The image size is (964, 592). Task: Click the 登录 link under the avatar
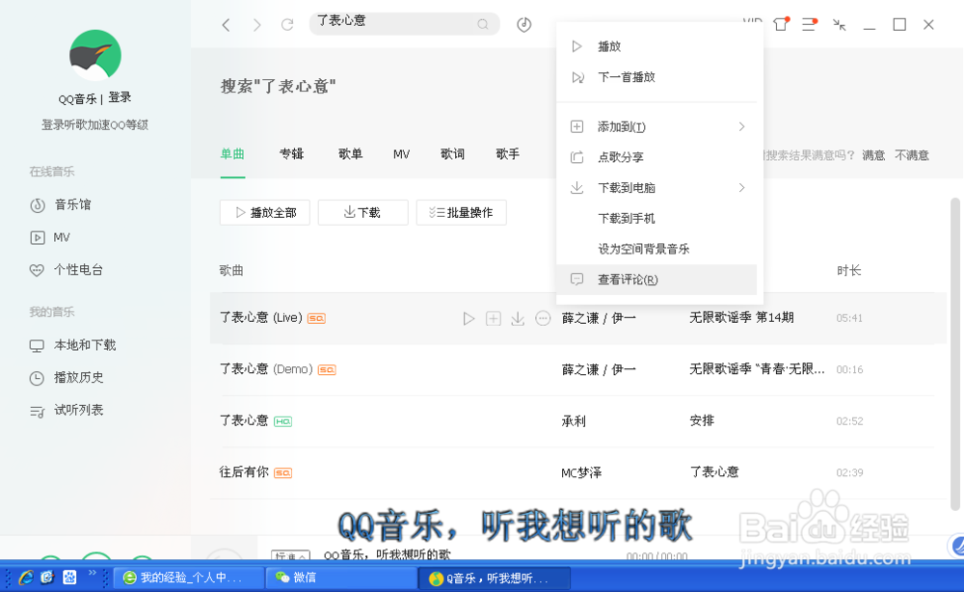tap(120, 97)
